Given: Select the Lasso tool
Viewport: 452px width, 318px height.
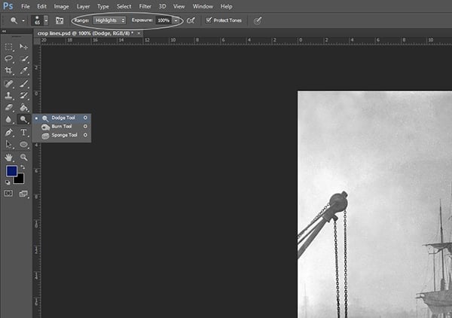Looking at the screenshot, I should (8, 59).
